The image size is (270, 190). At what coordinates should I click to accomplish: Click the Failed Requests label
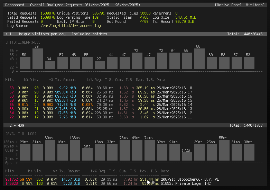coord(23,21)
